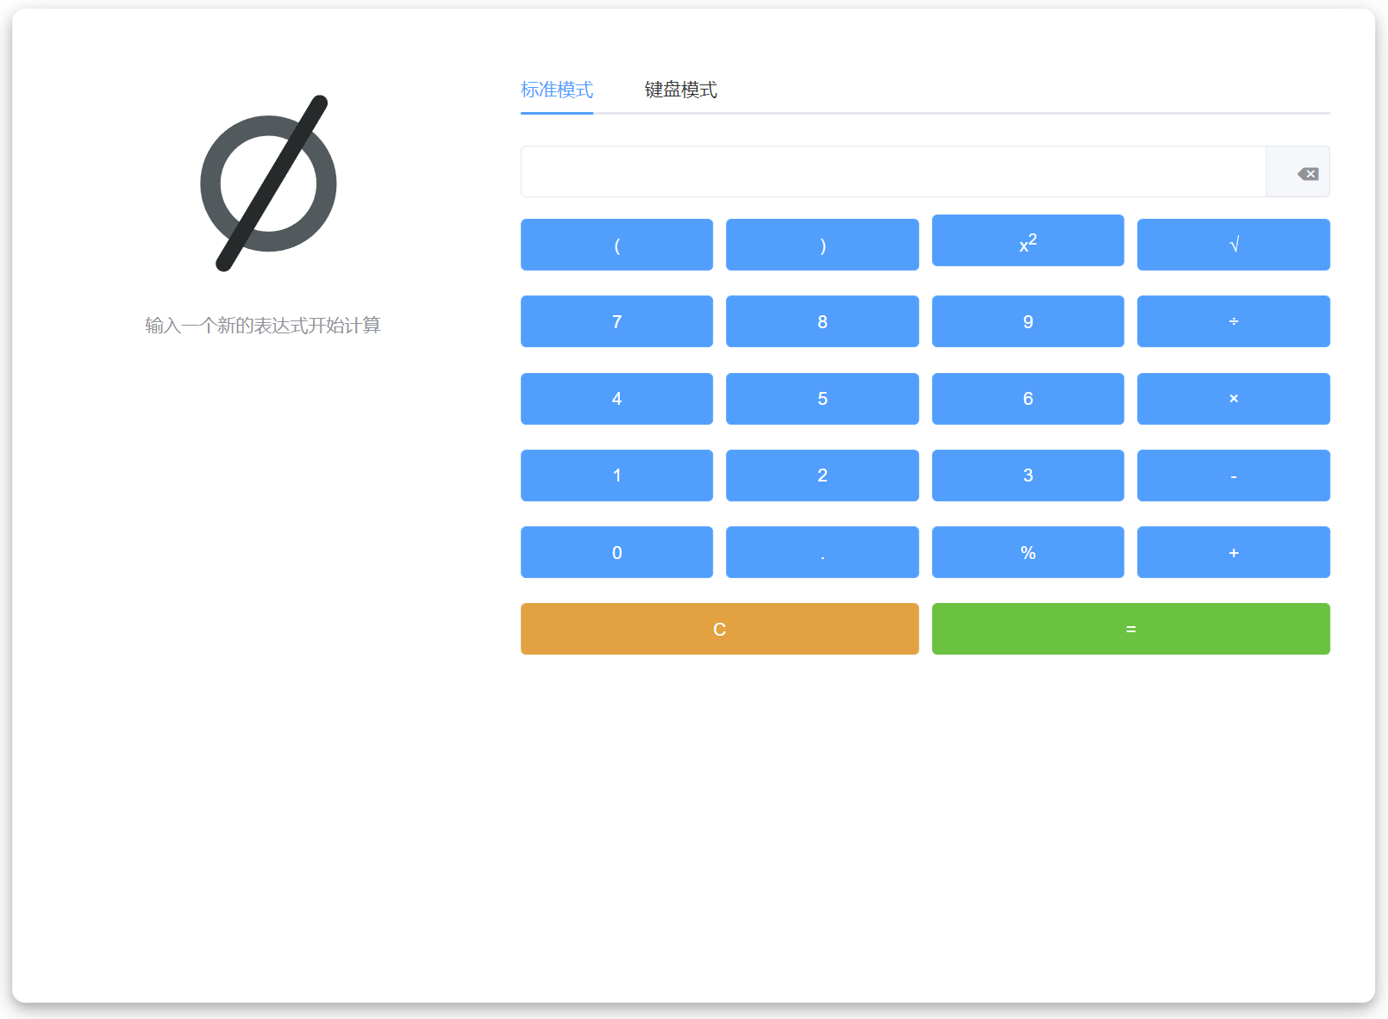Viewport: 1388px width, 1019px height.
Task: Select the multiplication operator button
Action: (1233, 398)
